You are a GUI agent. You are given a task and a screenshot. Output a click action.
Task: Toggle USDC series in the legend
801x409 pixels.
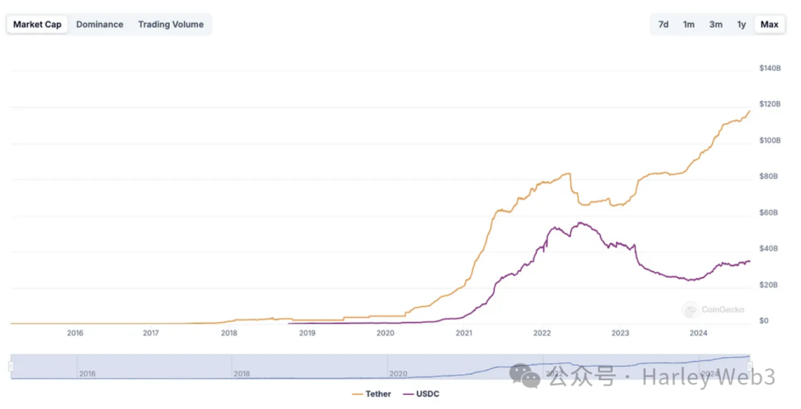427,394
